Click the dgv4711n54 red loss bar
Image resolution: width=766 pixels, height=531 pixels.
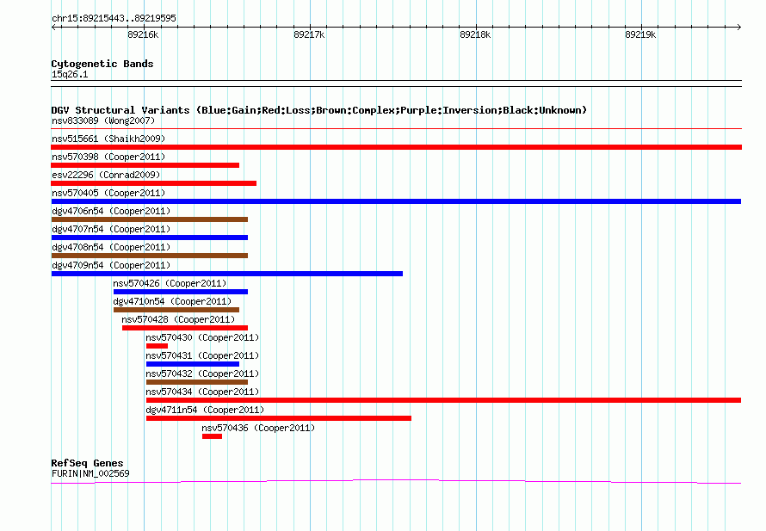[x=279, y=418]
